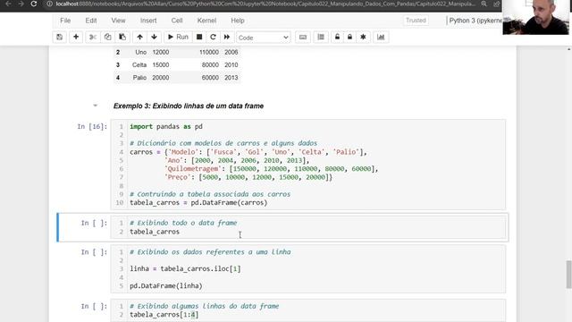Select the In [16] code cell
The image size is (572, 322).
[x=308, y=165]
